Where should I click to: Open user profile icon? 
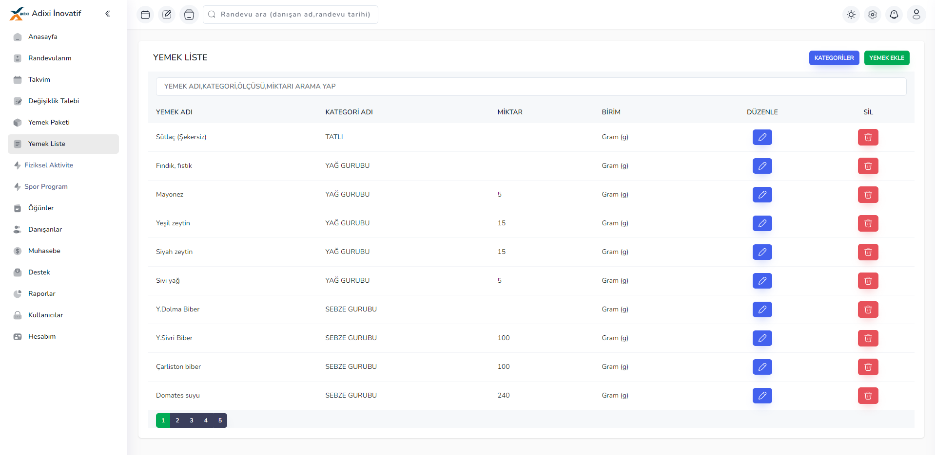tap(916, 15)
